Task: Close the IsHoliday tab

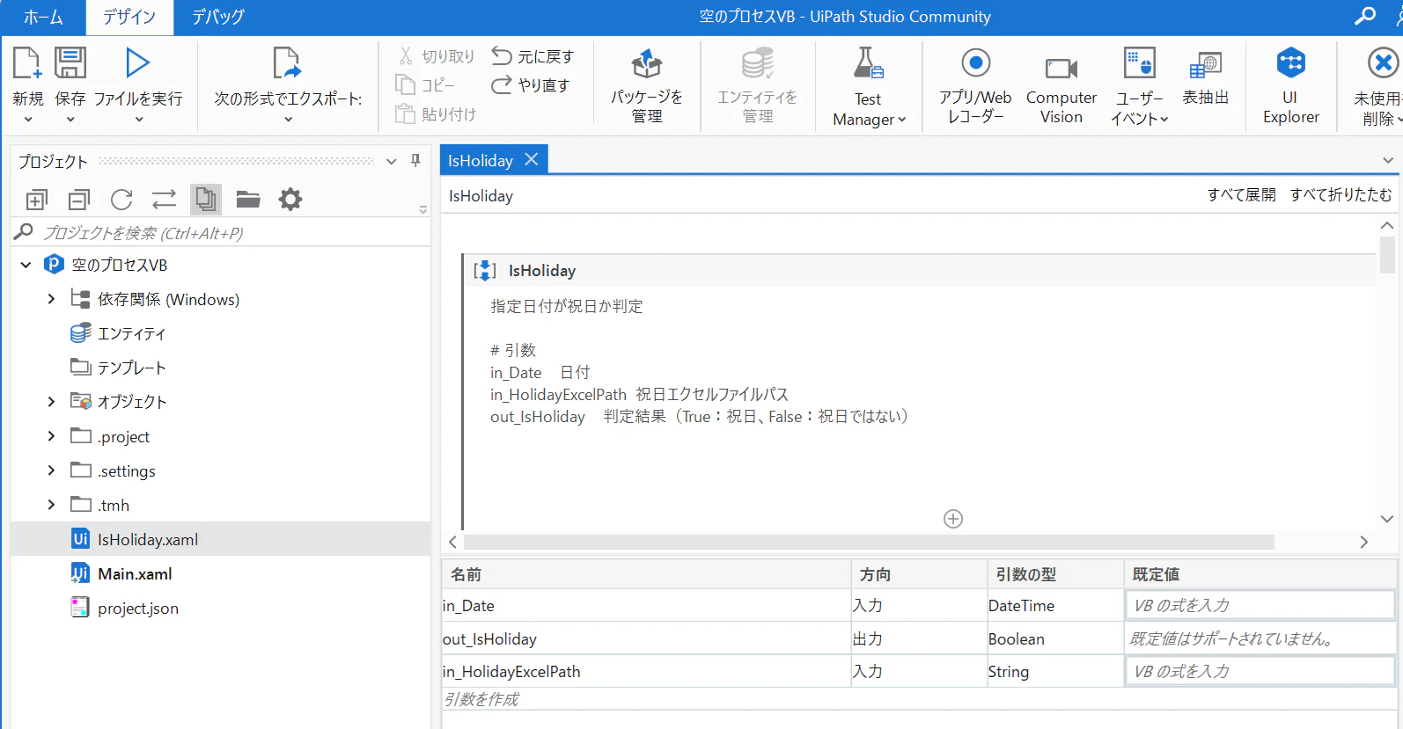Action: click(x=532, y=159)
